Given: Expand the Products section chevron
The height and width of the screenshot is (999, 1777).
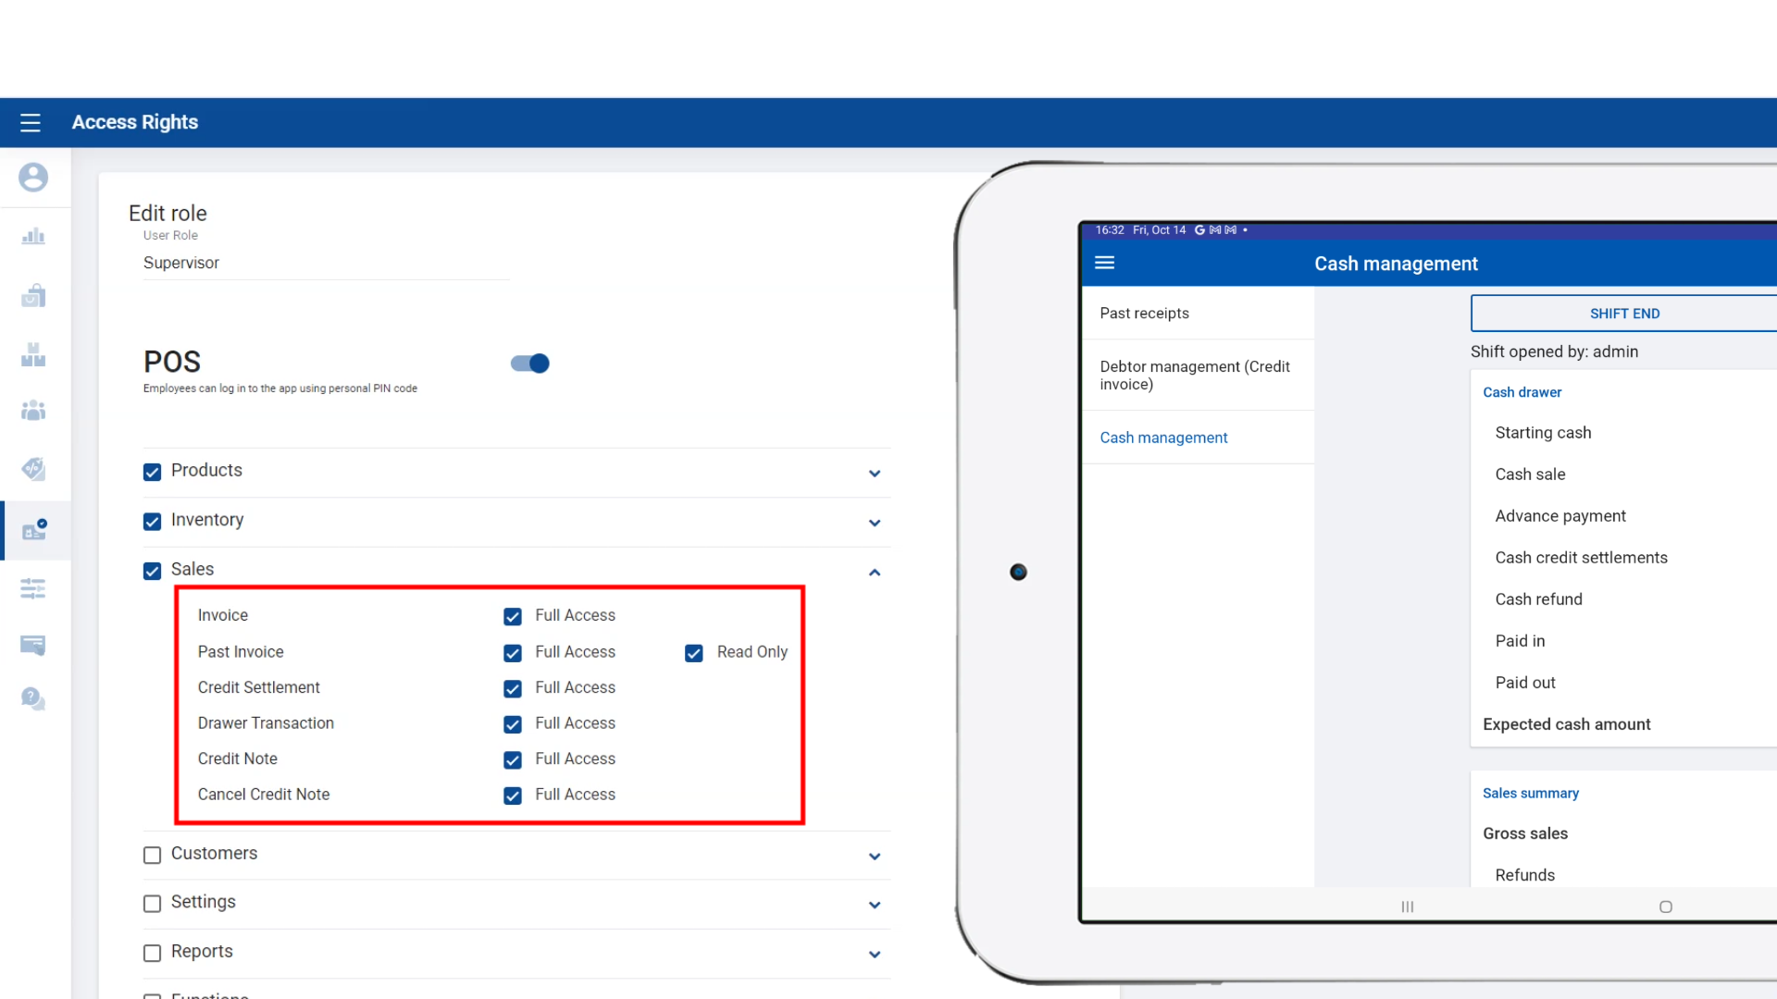Looking at the screenshot, I should [875, 474].
